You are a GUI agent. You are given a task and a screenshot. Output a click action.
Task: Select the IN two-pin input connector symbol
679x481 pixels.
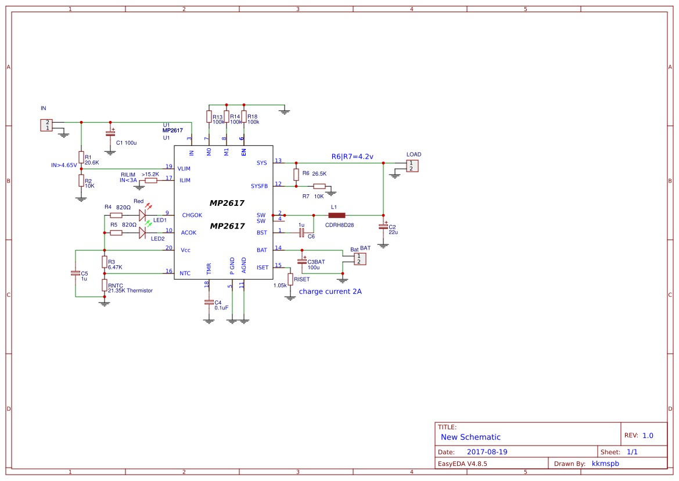pos(46,126)
